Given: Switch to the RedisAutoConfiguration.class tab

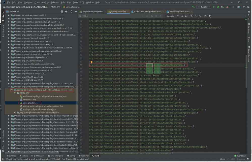Looking at the screenshot, I should 148,12.
